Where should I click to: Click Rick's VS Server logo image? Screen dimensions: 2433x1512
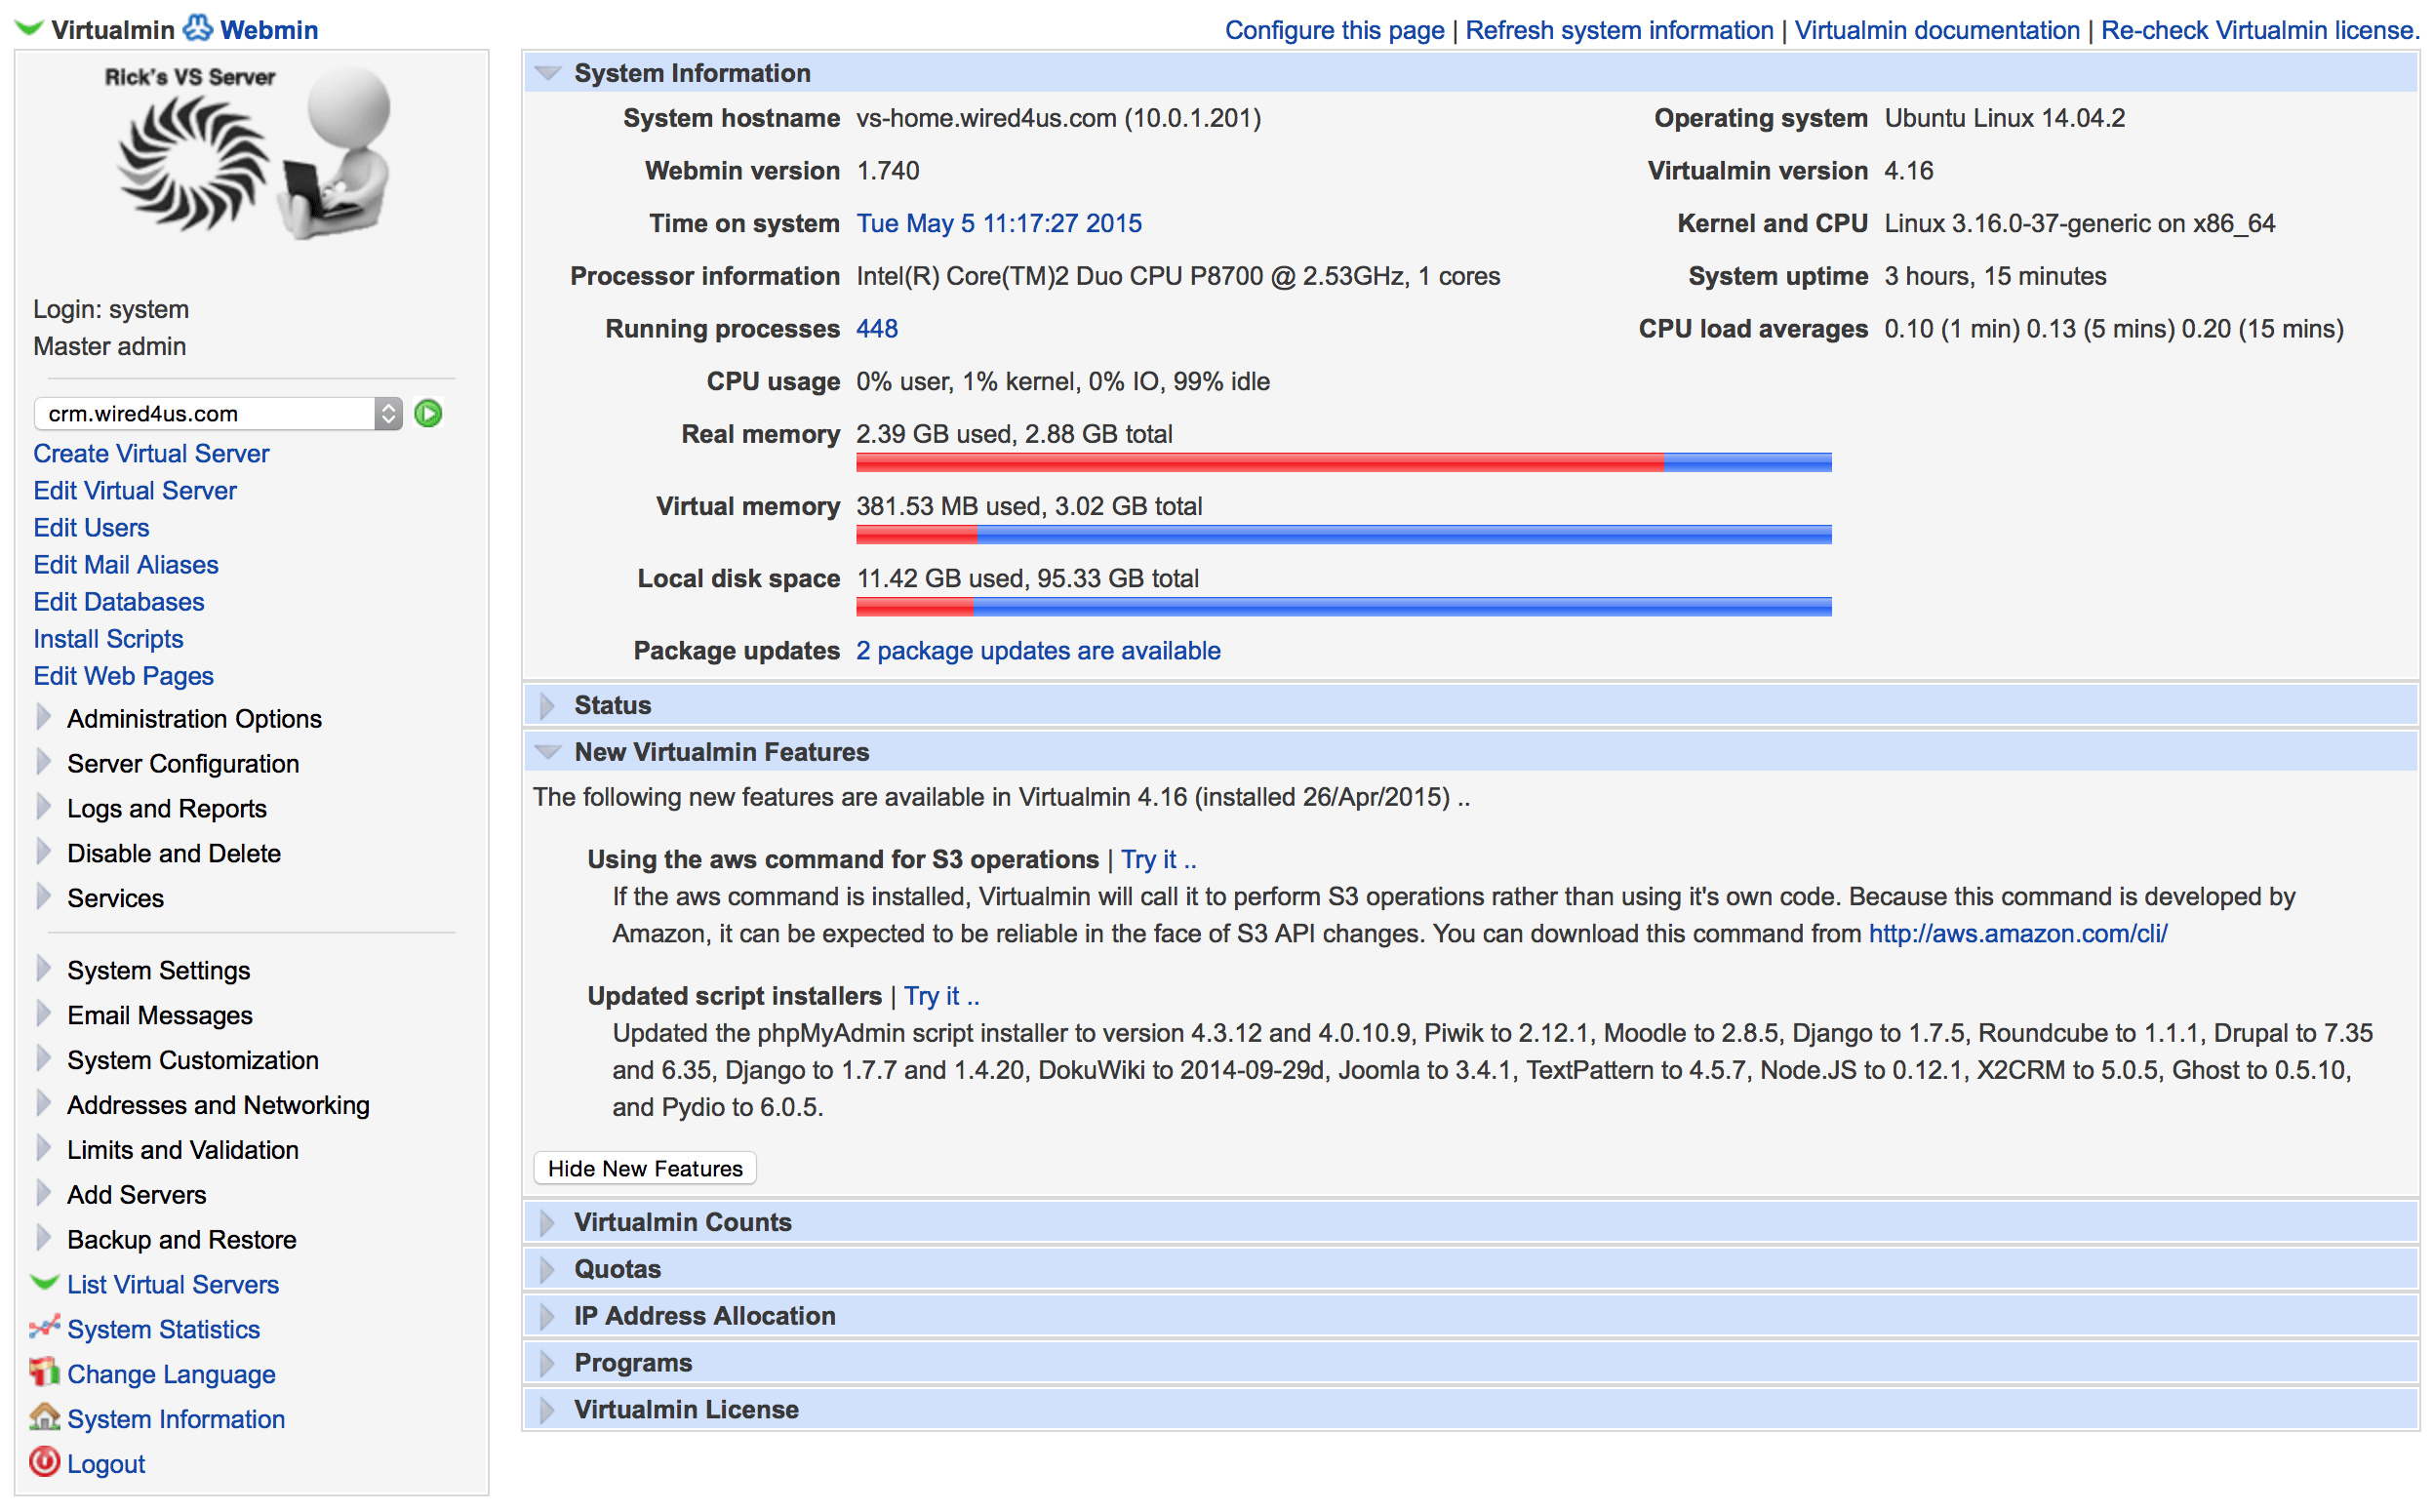pyautogui.click(x=250, y=155)
